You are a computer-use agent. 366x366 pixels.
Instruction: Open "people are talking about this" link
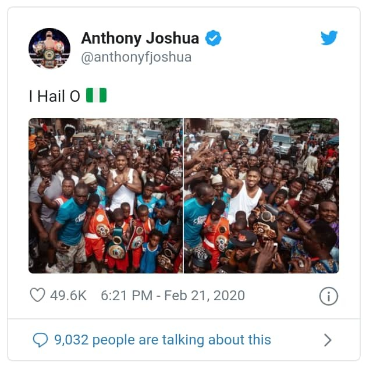(182, 339)
